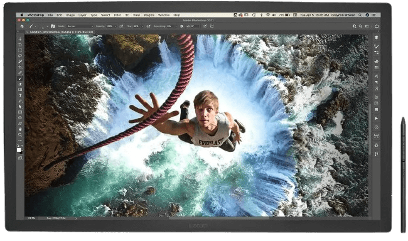This screenshot has width=408, height=241.
Task: Open the Filter menu
Action: pos(117,15)
